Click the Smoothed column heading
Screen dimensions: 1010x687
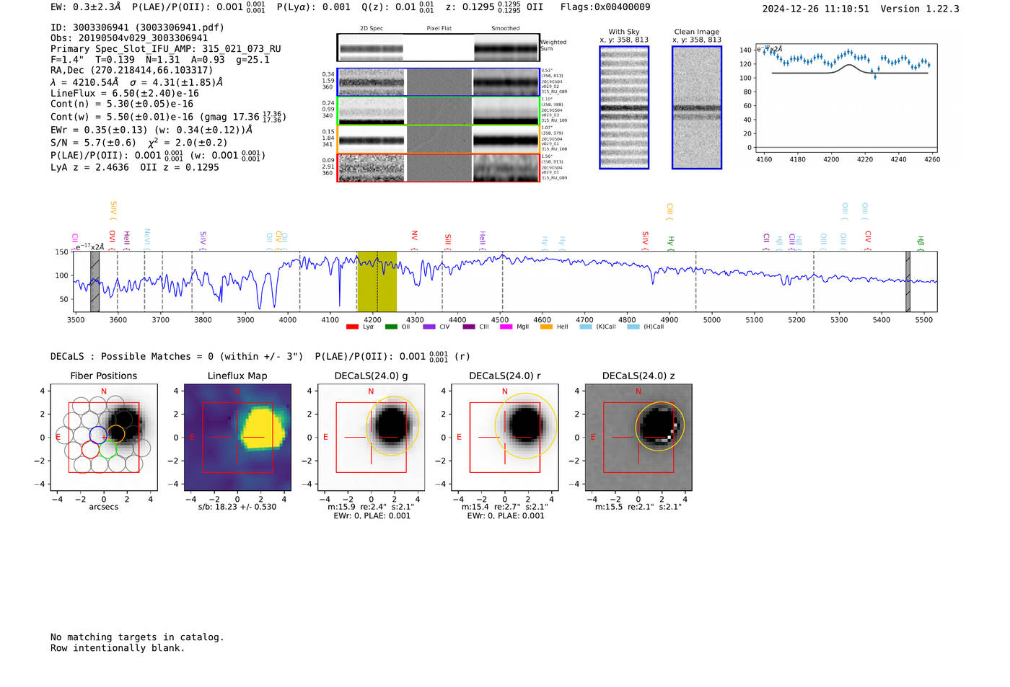505,28
